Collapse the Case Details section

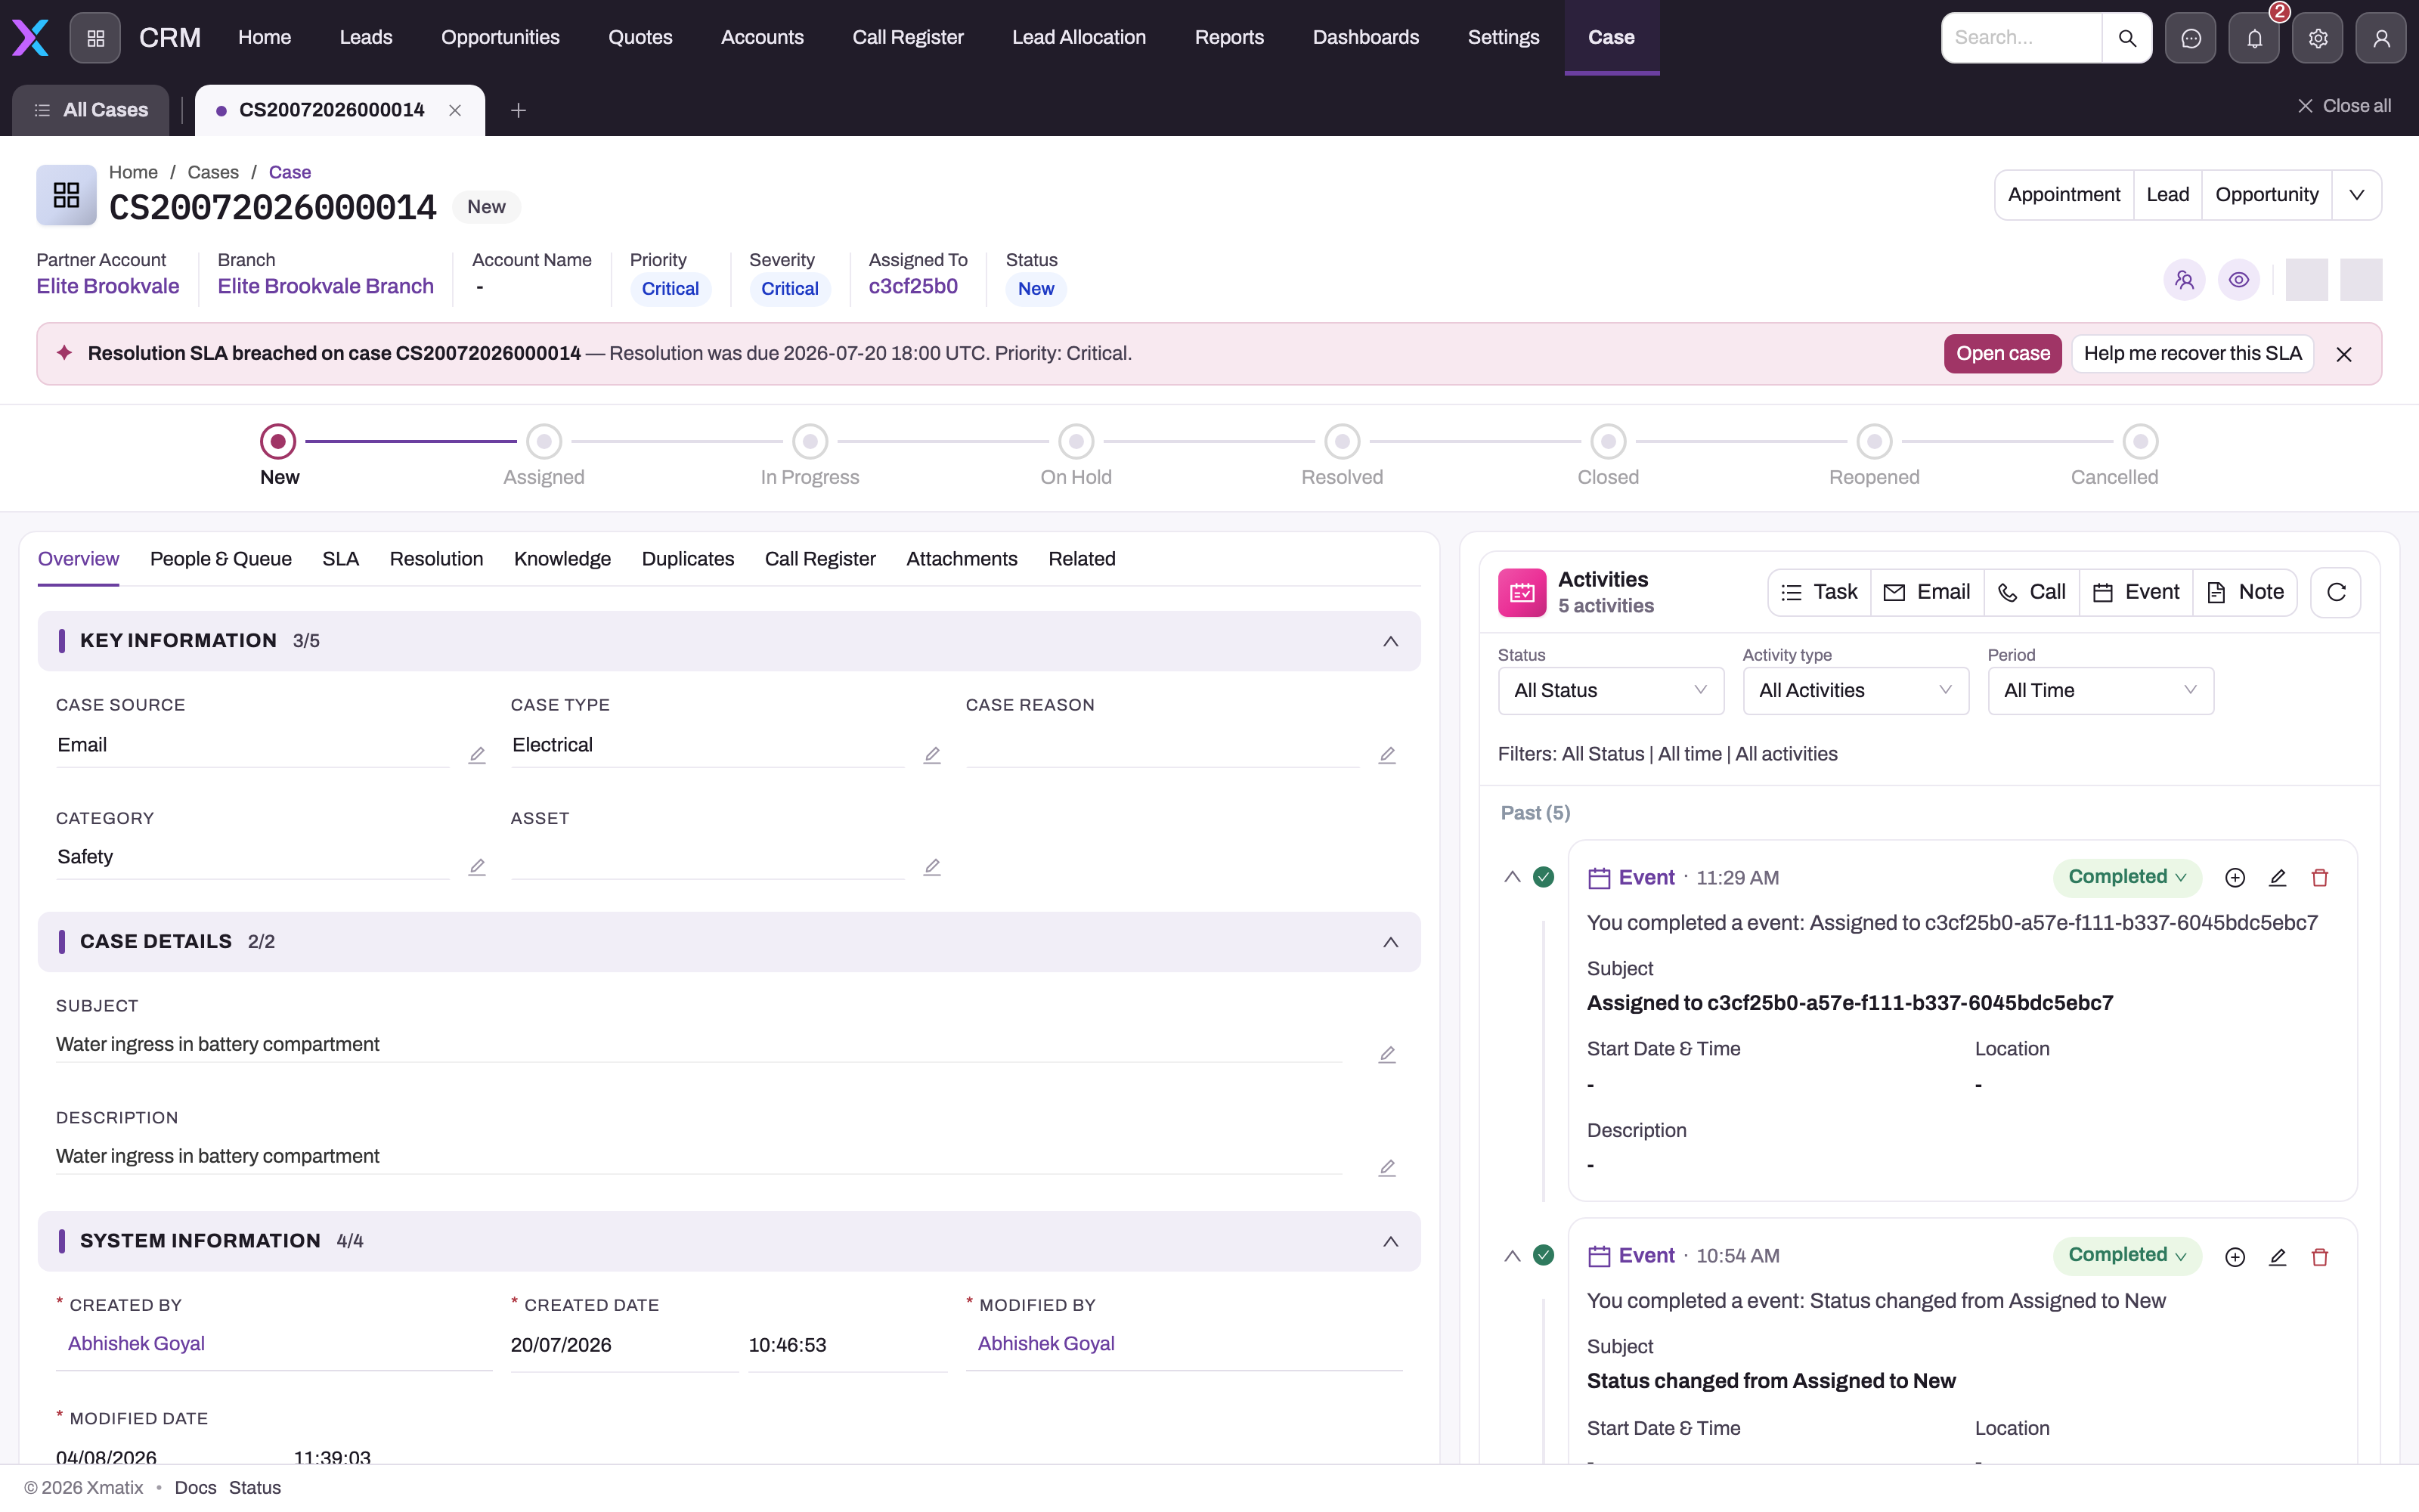pyautogui.click(x=1390, y=942)
